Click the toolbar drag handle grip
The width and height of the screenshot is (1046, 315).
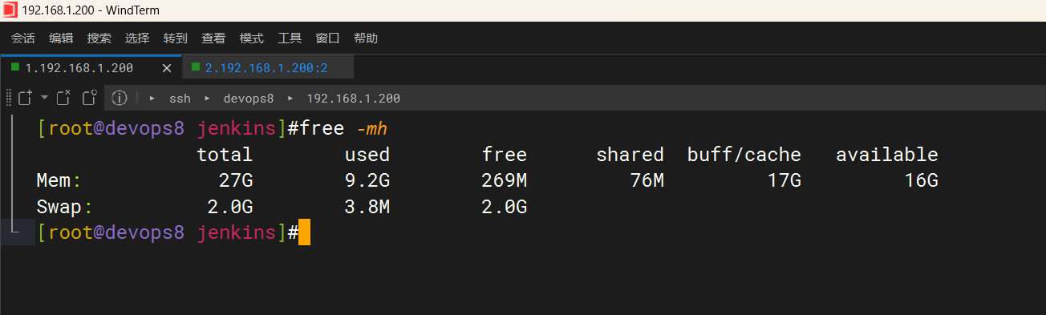click(8, 98)
